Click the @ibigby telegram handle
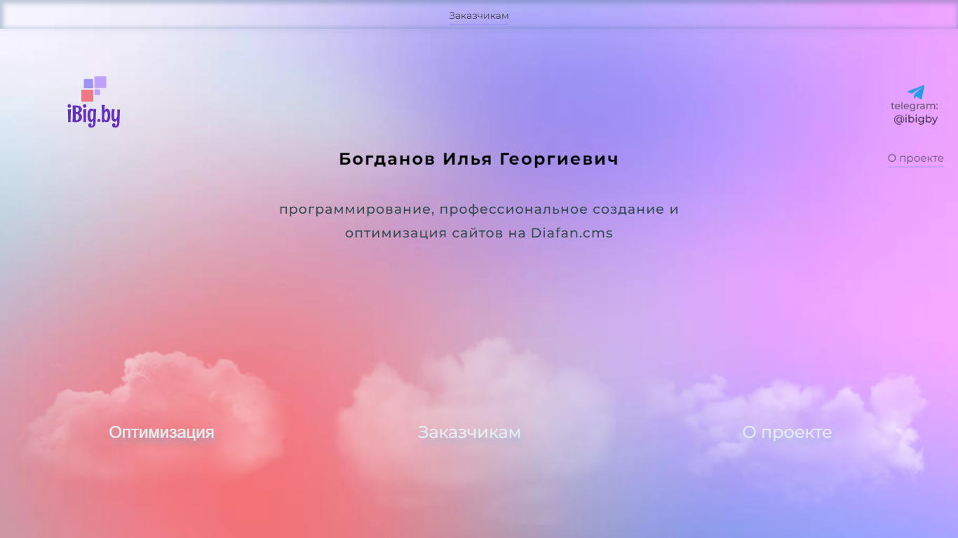 [x=915, y=119]
